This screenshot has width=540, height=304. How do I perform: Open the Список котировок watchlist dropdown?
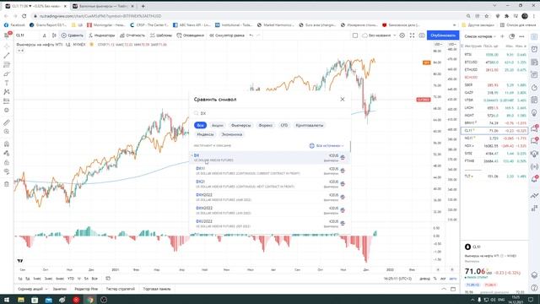(480, 36)
